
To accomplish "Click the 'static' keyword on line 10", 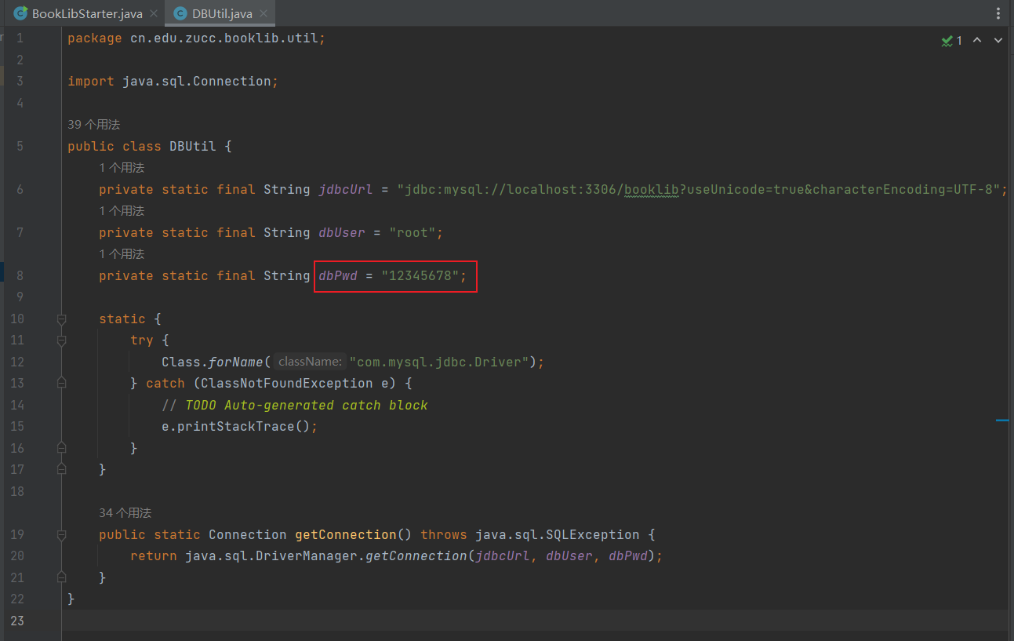I will tap(122, 319).
